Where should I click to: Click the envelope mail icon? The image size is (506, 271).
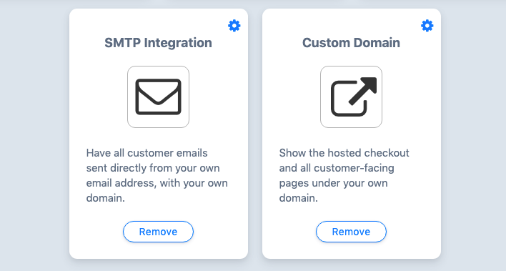point(158,97)
